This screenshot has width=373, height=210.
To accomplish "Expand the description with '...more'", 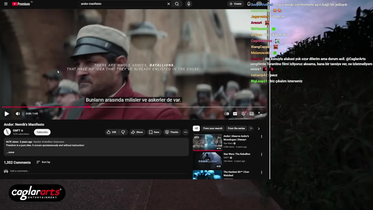I will 10,152.
